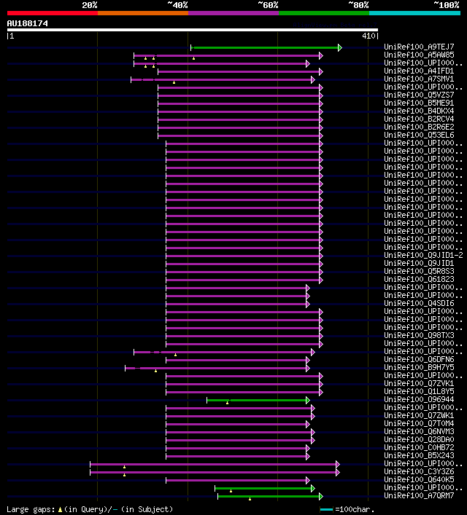Click the cyan ~100% identity legend segment
Viewport: 467px width, 515px height.
tap(414, 13)
